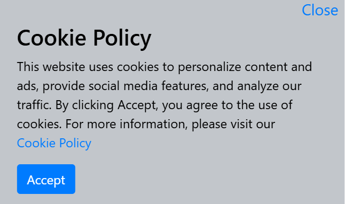Select the word 'website' in the first line
The width and height of the screenshot is (345, 204).
point(64,67)
